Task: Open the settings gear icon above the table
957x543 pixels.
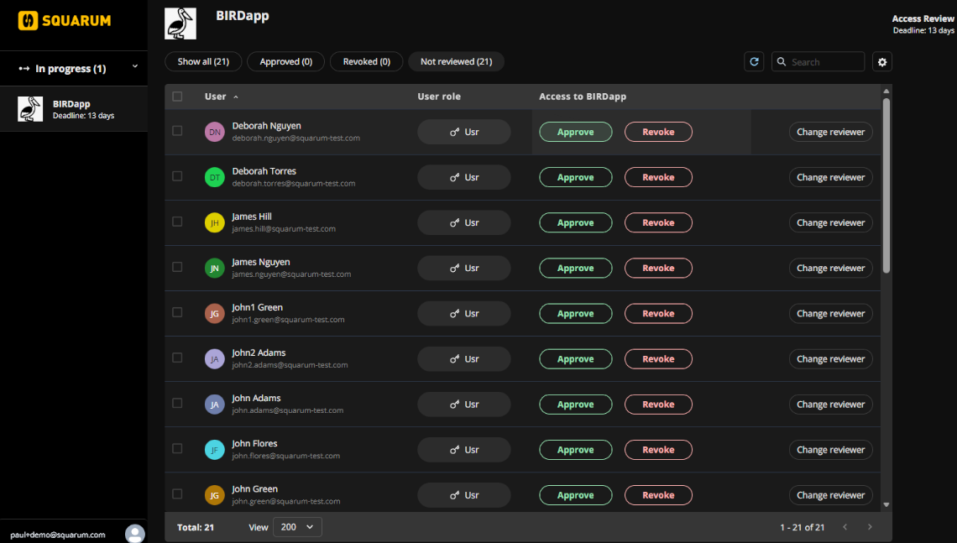Action: pos(881,62)
